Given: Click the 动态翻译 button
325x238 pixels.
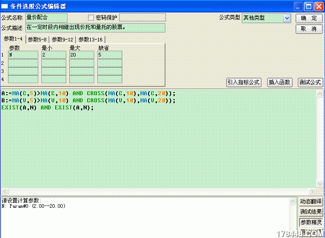Looking at the screenshot, I should click(311, 202).
